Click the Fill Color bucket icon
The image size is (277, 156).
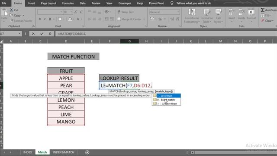[70, 19]
